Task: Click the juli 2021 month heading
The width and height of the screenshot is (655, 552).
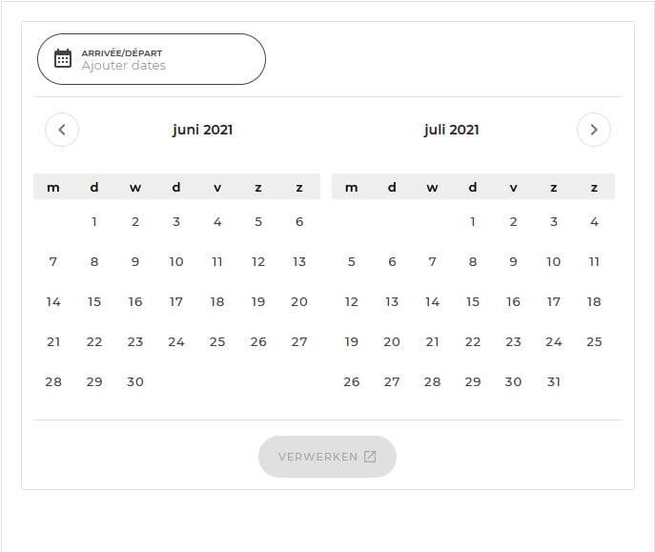Action: [x=451, y=130]
